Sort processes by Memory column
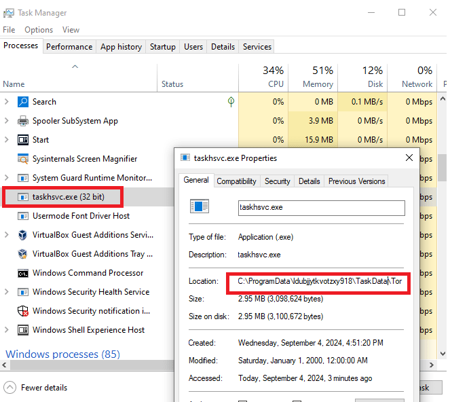Screen dimensions: 450x402 (317, 77)
